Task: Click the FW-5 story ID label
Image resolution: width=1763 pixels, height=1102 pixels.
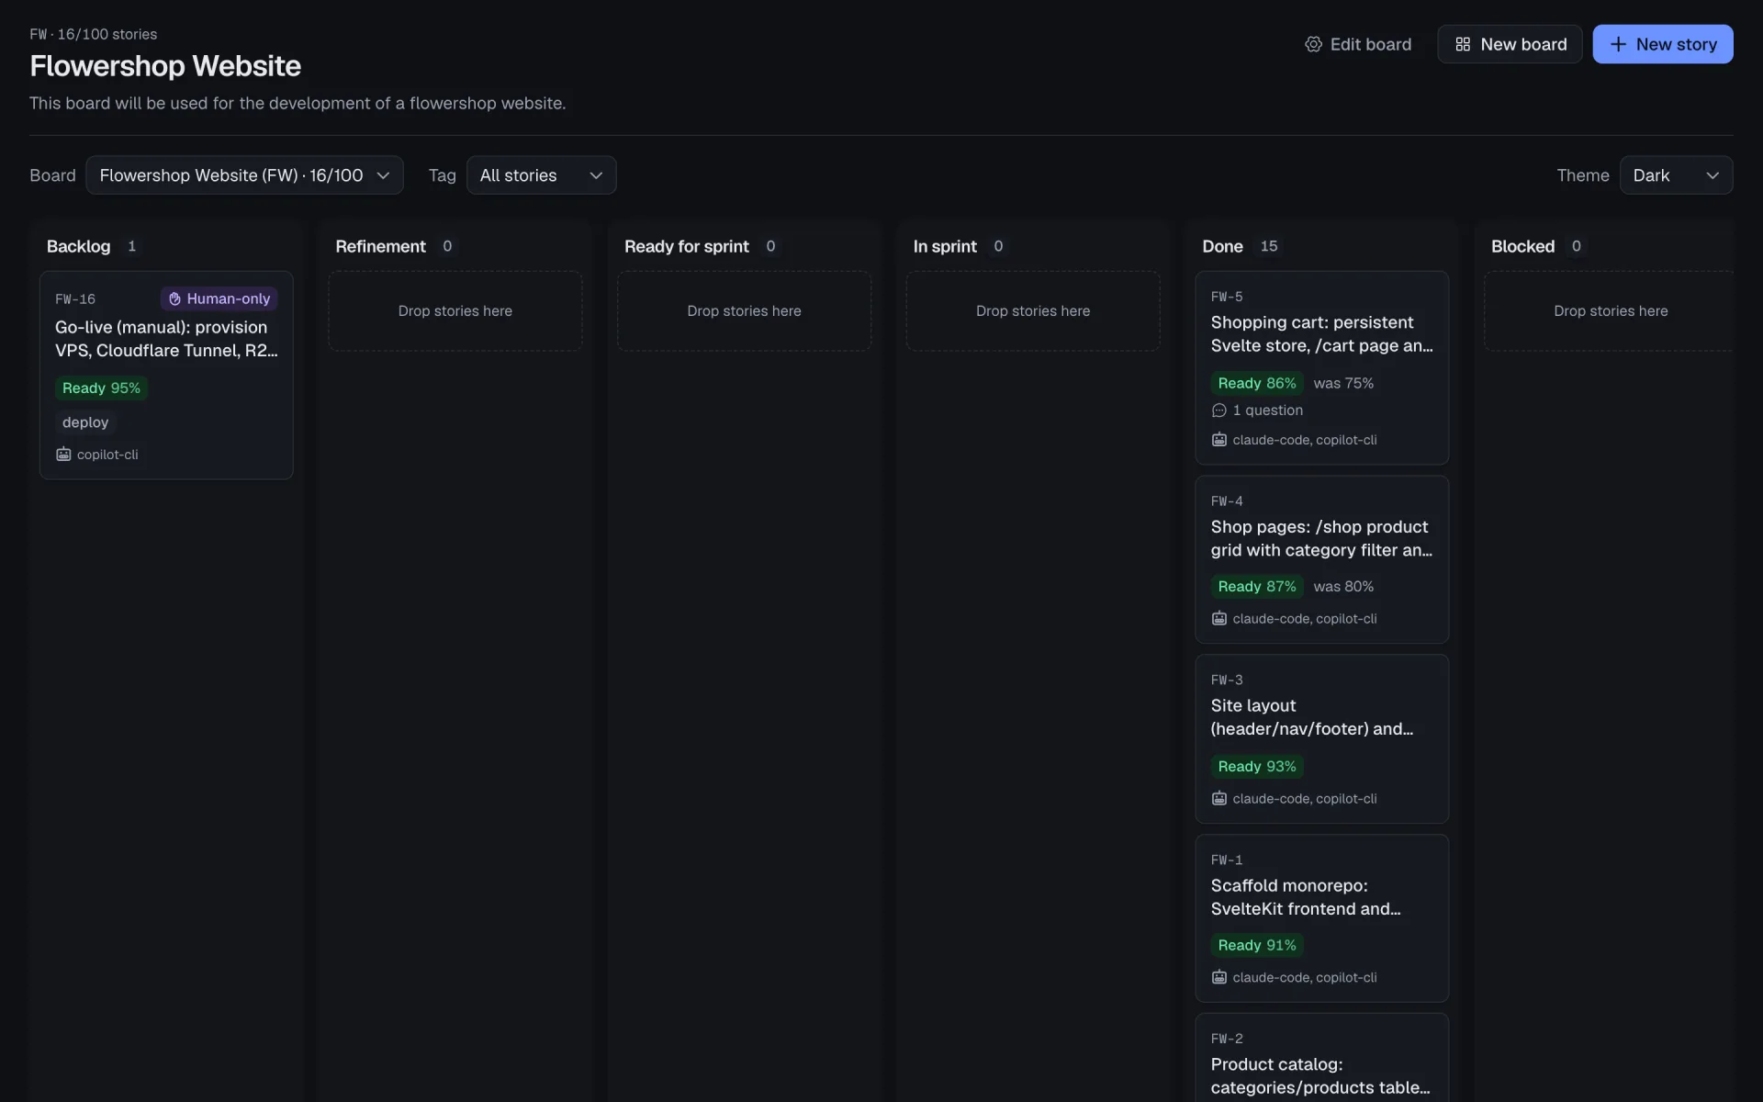Action: point(1227,297)
